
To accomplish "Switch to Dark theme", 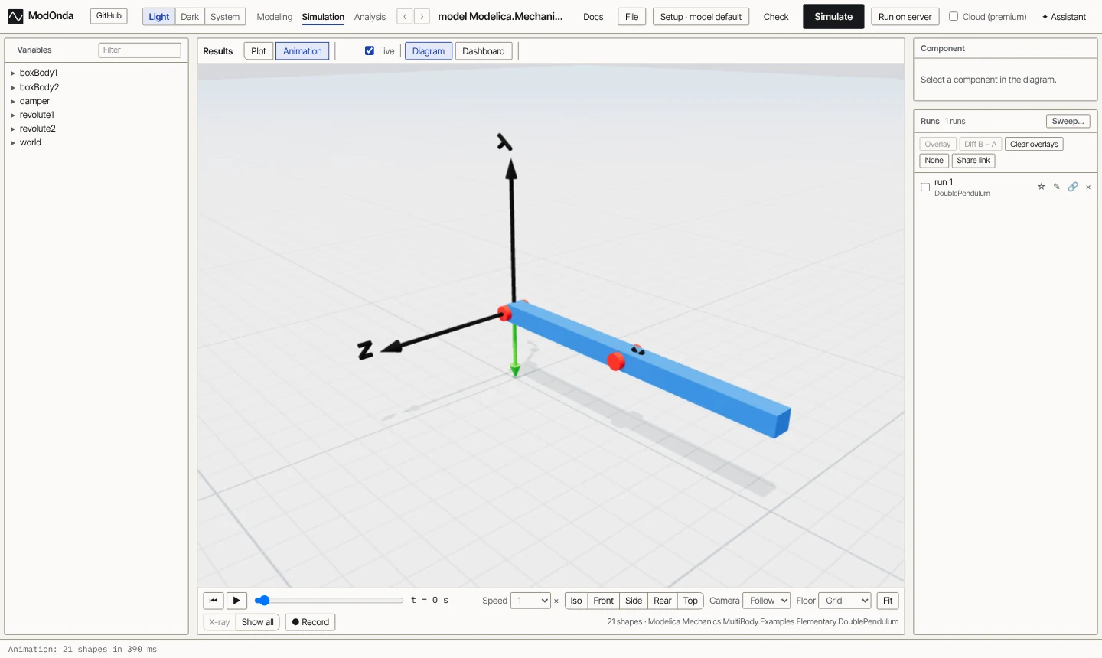I will pos(190,17).
